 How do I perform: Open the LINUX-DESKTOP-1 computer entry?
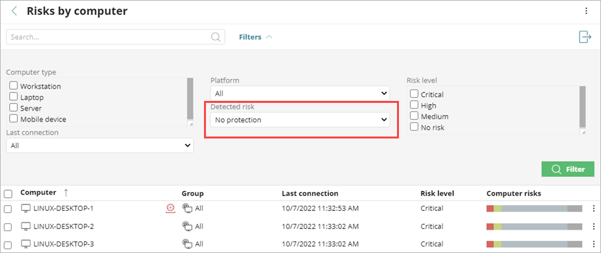pyautogui.click(x=63, y=208)
